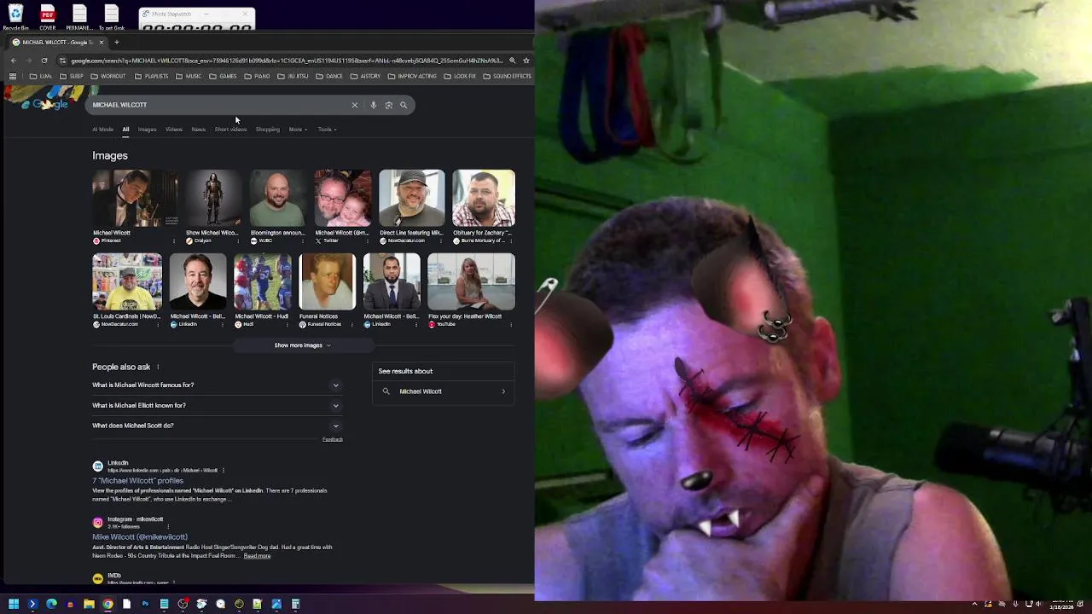
Task: Go back with the browser back arrow
Action: pyautogui.click(x=14, y=61)
